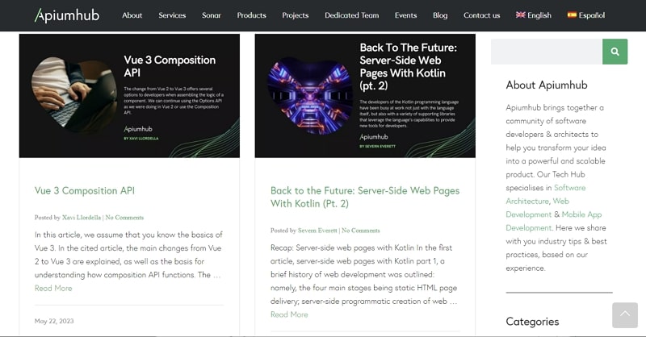This screenshot has width=646, height=337.
Task: Open the Dedicated Team page
Action: point(351,15)
